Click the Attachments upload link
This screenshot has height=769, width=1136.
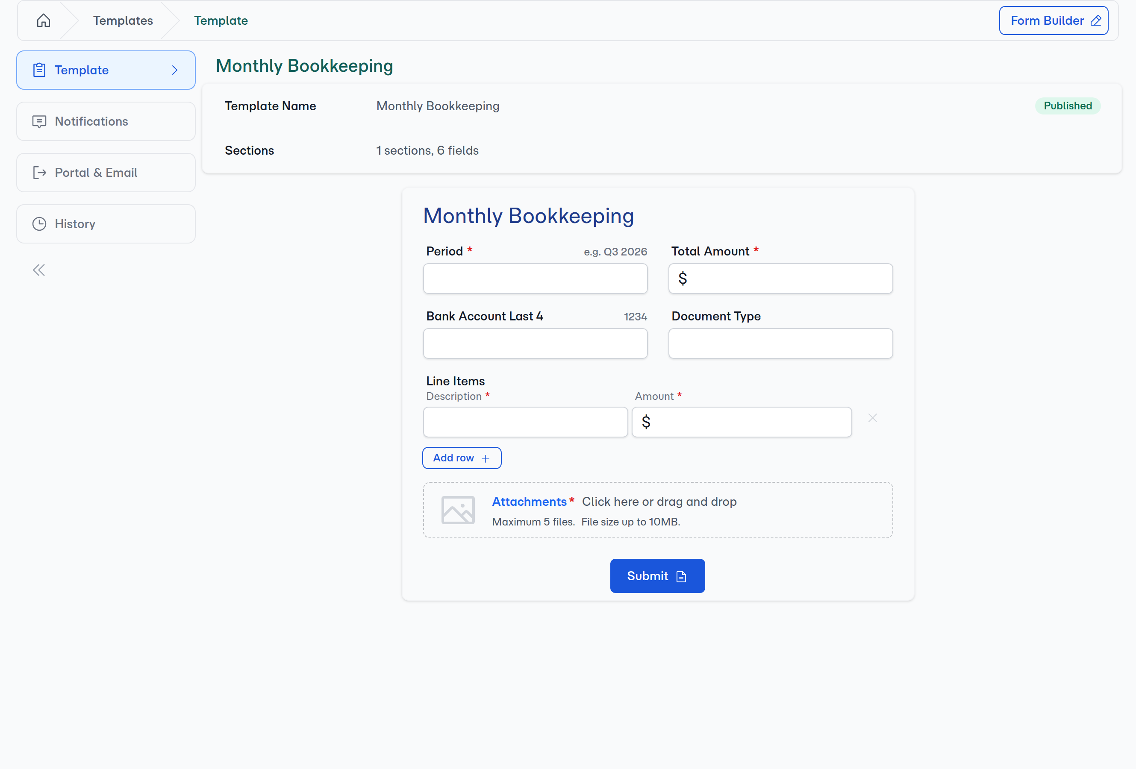tap(529, 501)
